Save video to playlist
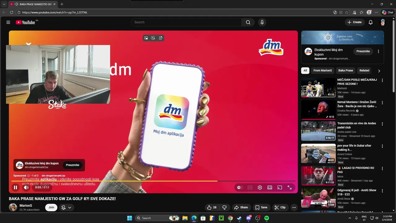 pyautogui.click(x=261, y=208)
